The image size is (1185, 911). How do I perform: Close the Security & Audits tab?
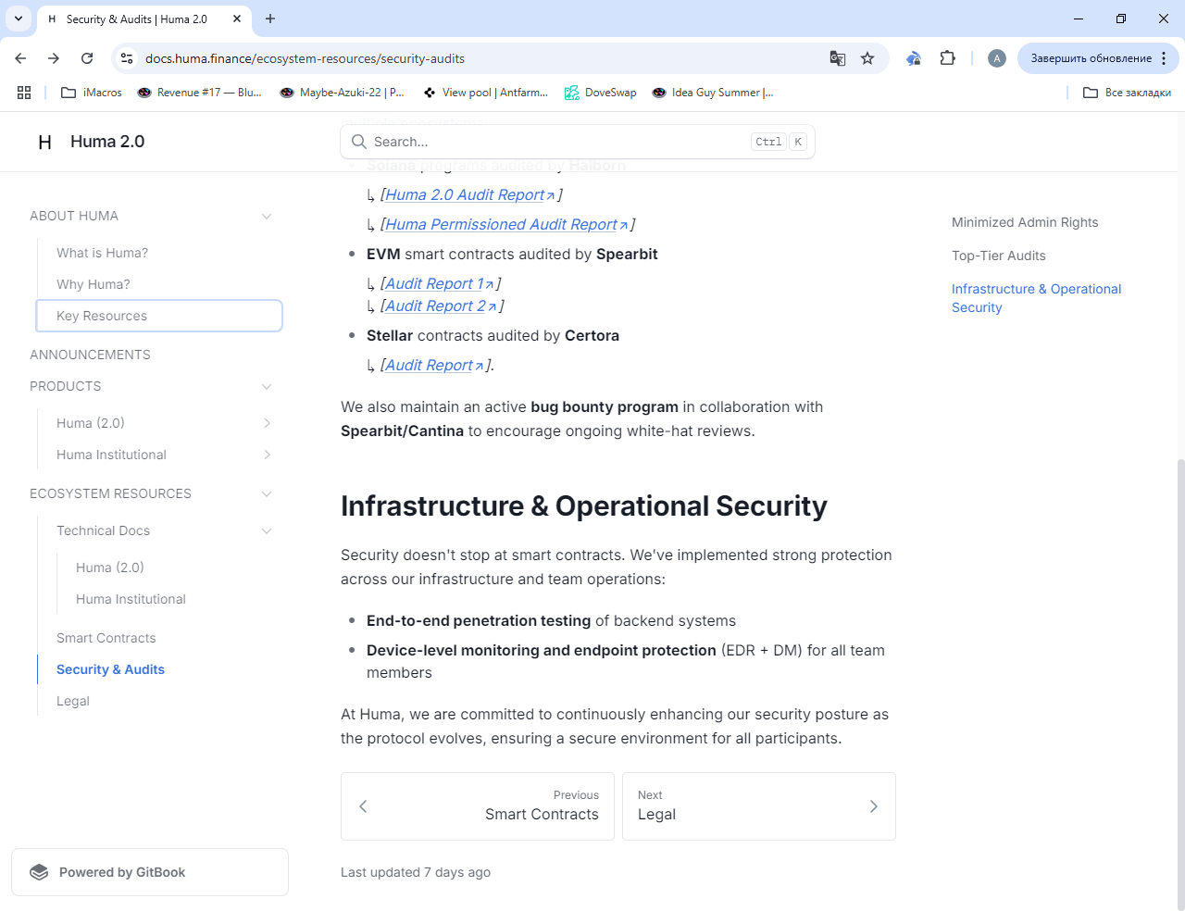(x=237, y=19)
